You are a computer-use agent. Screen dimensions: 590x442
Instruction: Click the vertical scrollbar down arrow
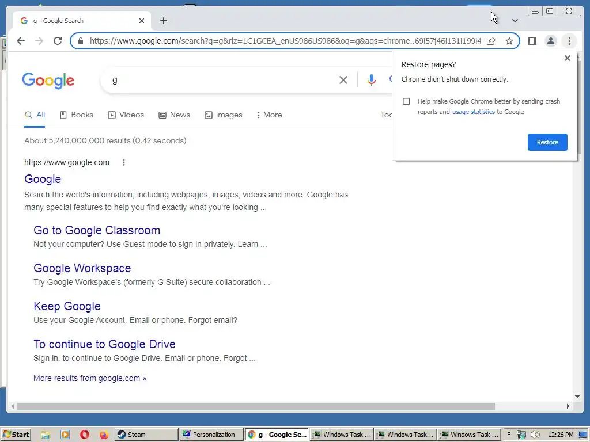[x=577, y=397]
